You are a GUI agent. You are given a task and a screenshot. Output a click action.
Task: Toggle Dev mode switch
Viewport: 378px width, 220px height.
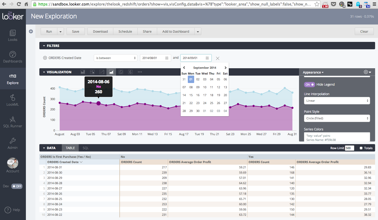17,186
